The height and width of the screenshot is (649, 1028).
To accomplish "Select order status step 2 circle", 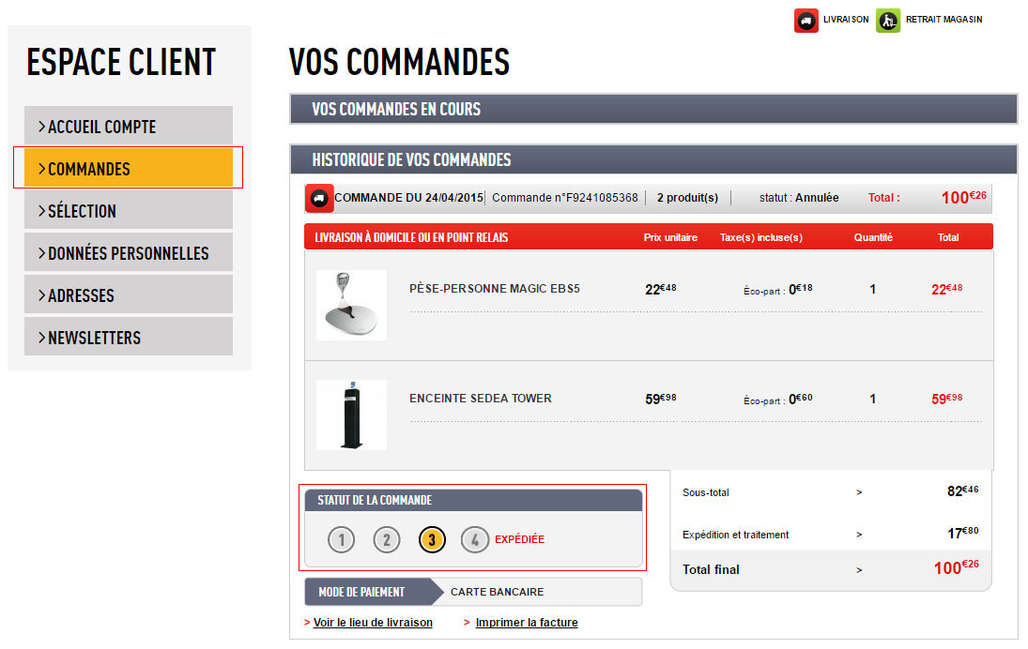I will pyautogui.click(x=386, y=539).
